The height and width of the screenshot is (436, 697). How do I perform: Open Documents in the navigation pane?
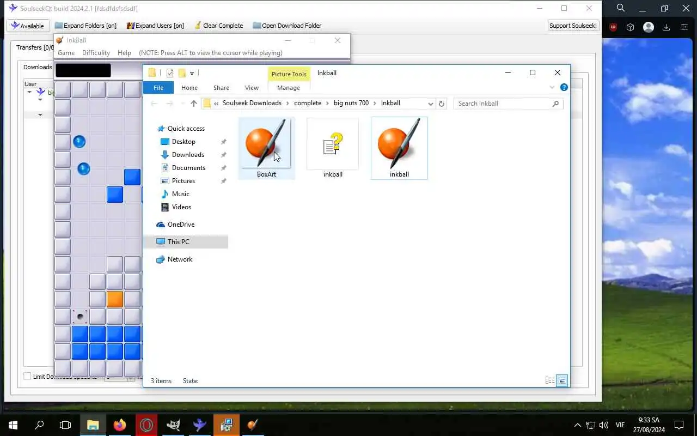[188, 168]
